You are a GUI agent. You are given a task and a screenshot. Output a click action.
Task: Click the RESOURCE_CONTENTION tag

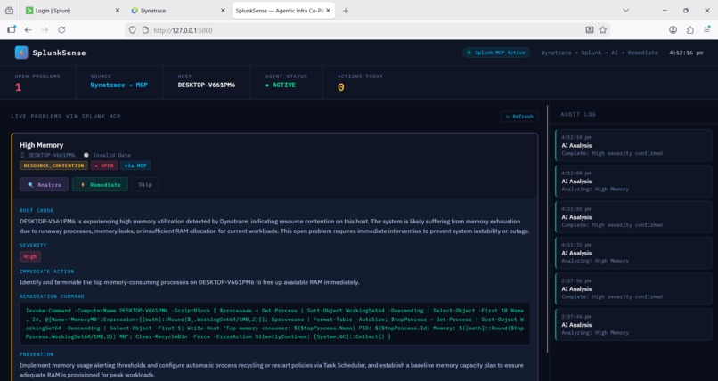53,166
